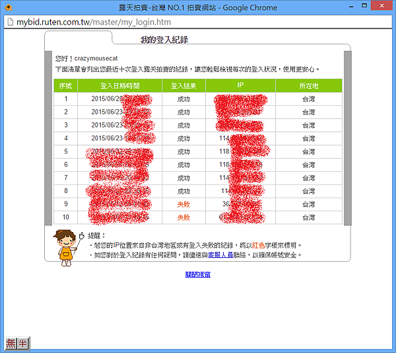Click the 所在地 column header
Screen dimensions: 396x353
309,86
